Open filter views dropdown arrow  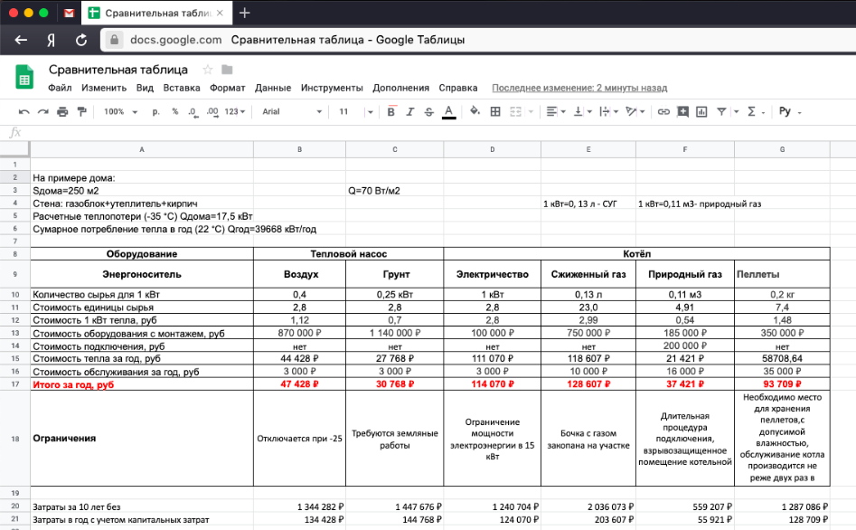(x=736, y=112)
